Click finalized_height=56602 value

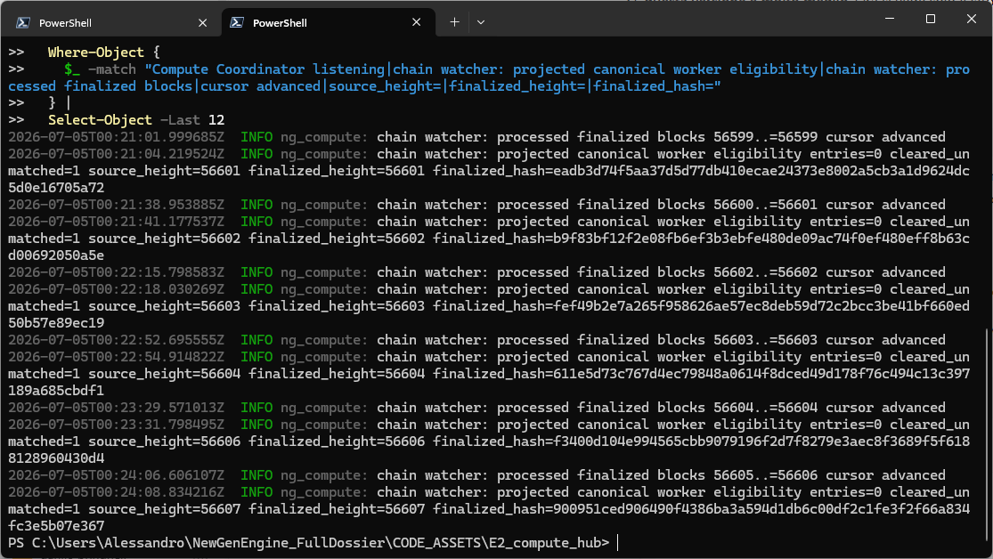pos(337,239)
